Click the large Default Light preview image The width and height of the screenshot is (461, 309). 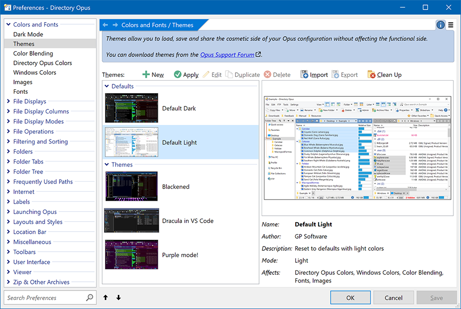(x=357, y=148)
